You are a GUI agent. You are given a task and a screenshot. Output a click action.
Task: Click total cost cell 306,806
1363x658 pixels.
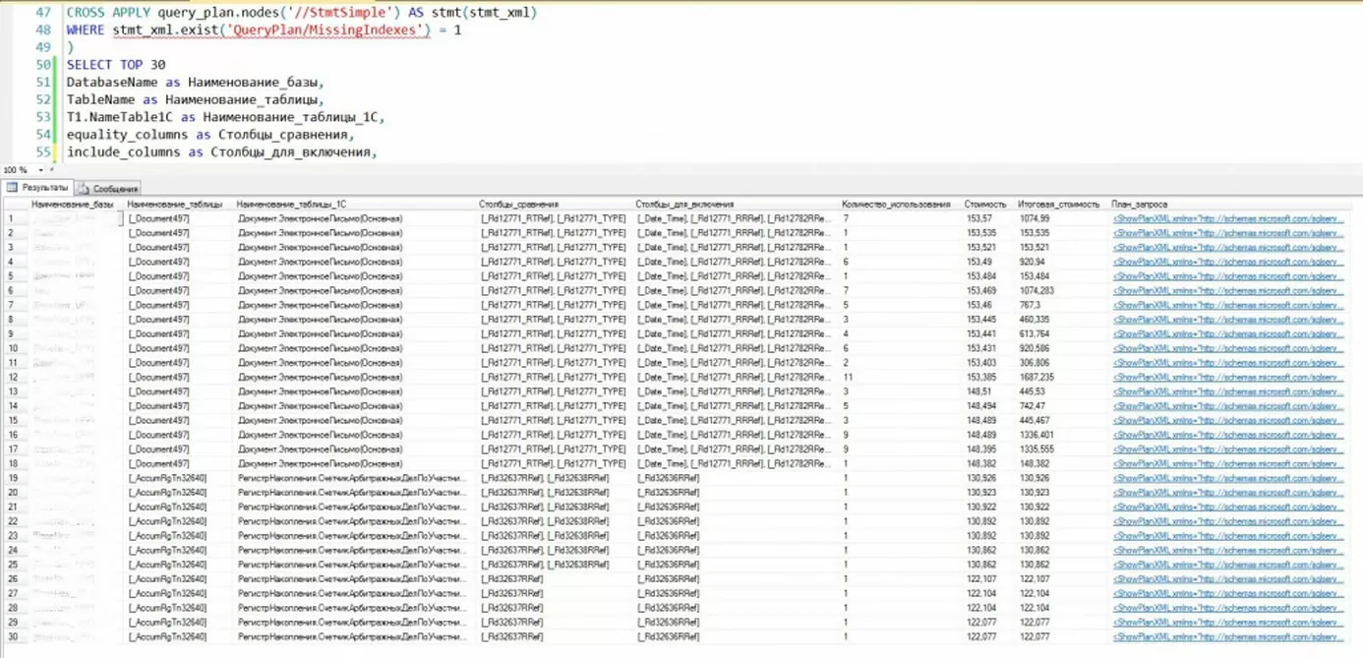coord(1035,363)
